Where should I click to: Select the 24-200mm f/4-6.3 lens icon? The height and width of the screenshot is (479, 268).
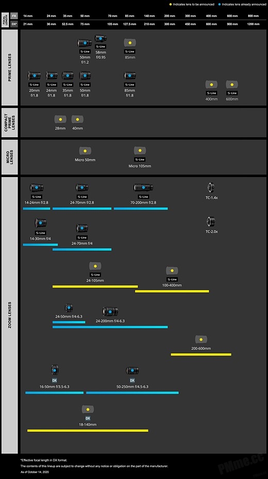click(x=110, y=312)
